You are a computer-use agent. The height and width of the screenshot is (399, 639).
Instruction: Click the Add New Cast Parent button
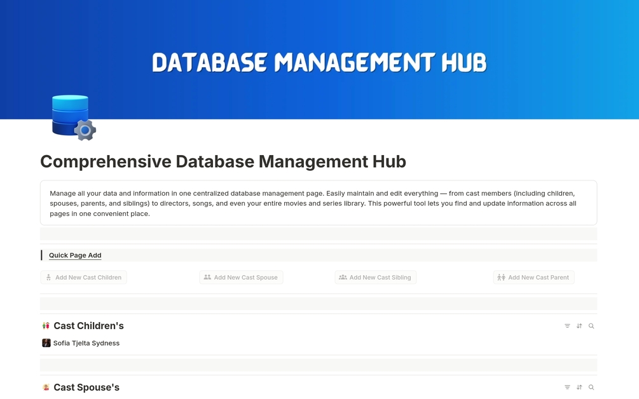[533, 277]
